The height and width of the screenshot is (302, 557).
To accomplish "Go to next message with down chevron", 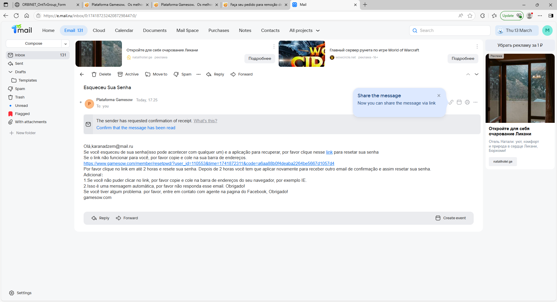I will (x=477, y=74).
